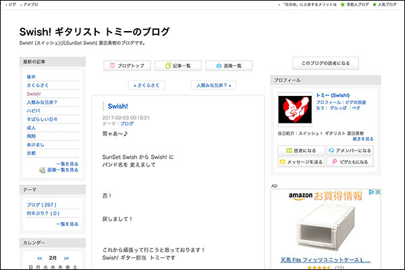Show previous month in calendar

[x=40, y=258]
